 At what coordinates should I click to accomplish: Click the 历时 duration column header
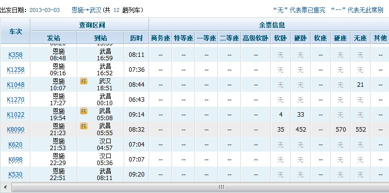137,38
